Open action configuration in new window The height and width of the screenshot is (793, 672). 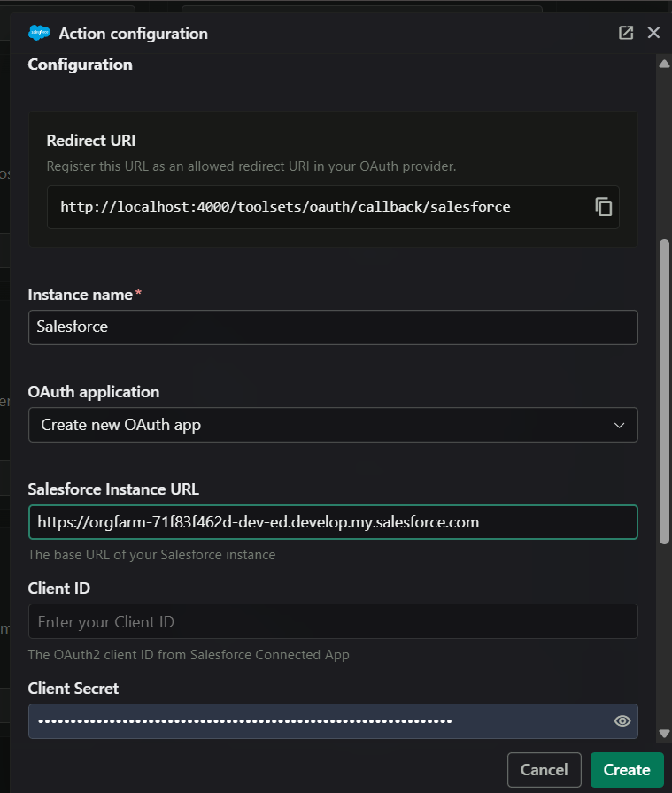[x=626, y=33]
